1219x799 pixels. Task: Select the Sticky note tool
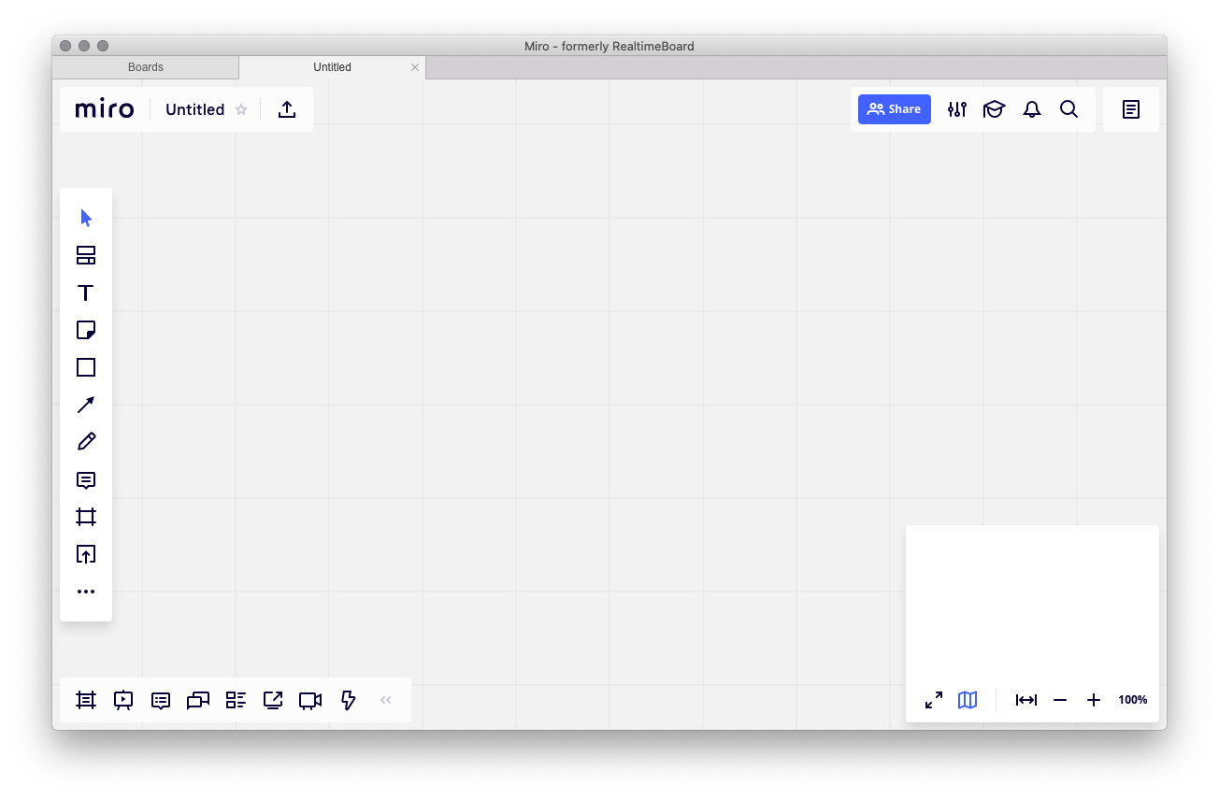(85, 330)
